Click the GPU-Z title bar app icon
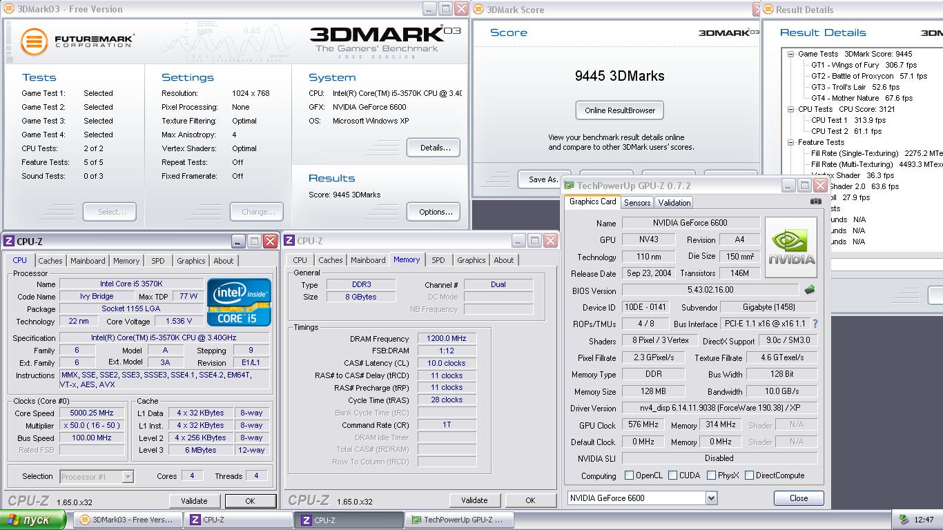943x530 pixels. click(x=569, y=186)
